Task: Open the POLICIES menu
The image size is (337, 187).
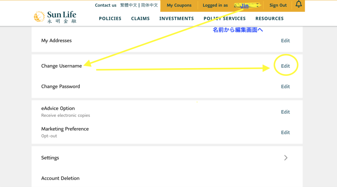Action: pos(110,18)
